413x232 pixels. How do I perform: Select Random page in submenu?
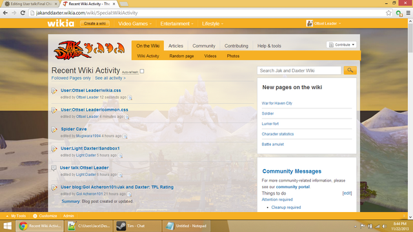181,56
